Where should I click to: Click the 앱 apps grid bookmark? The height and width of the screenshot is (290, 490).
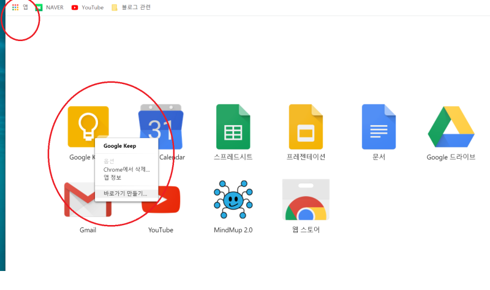pyautogui.click(x=20, y=7)
